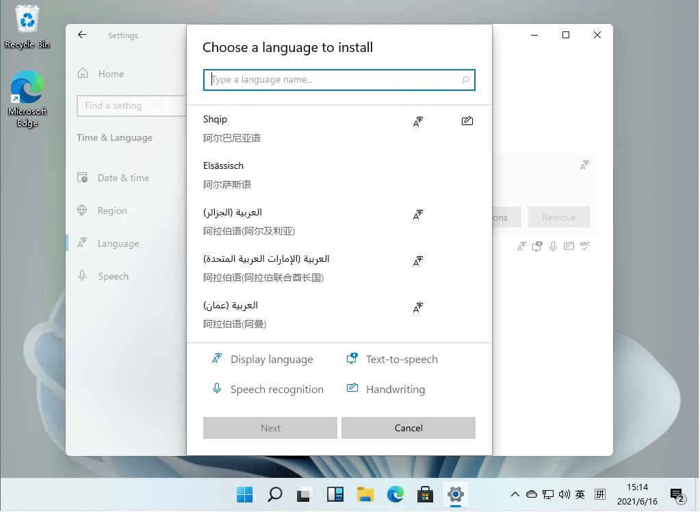Click the 英 input method indicator in tray
This screenshot has height=512, width=700.
(x=580, y=494)
